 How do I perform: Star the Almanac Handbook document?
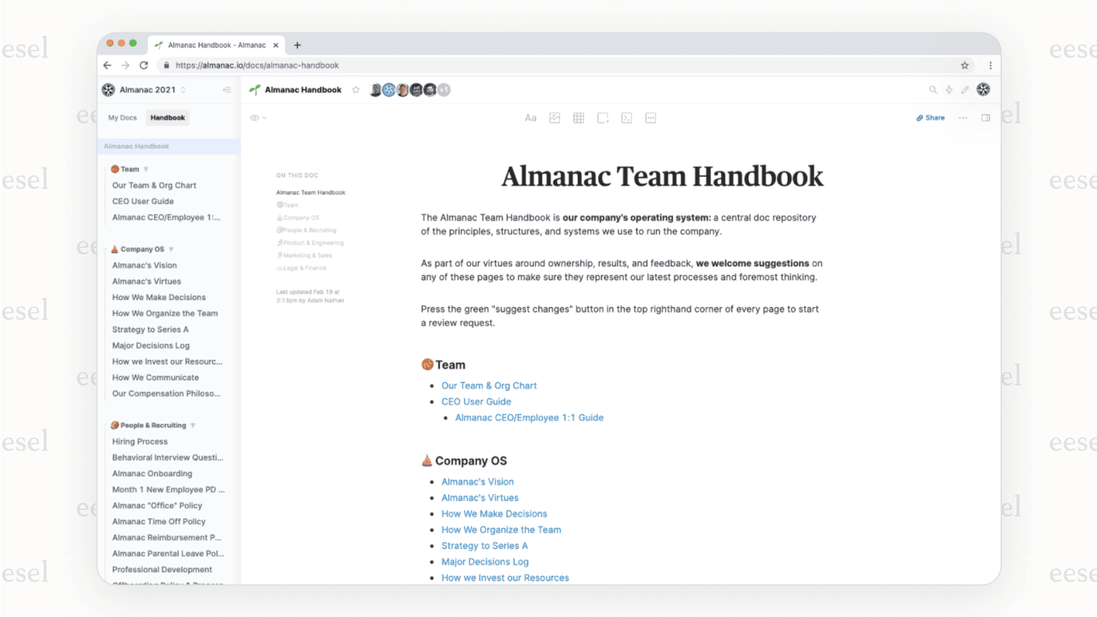pos(355,89)
